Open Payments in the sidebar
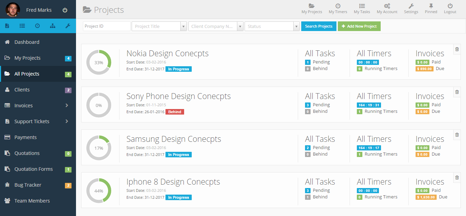466x216 pixels. [38, 137]
